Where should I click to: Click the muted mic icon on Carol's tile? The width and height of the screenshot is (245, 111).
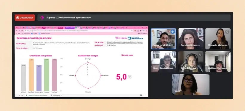[x=200, y=55]
